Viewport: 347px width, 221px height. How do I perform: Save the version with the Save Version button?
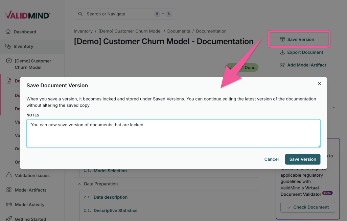(302, 159)
